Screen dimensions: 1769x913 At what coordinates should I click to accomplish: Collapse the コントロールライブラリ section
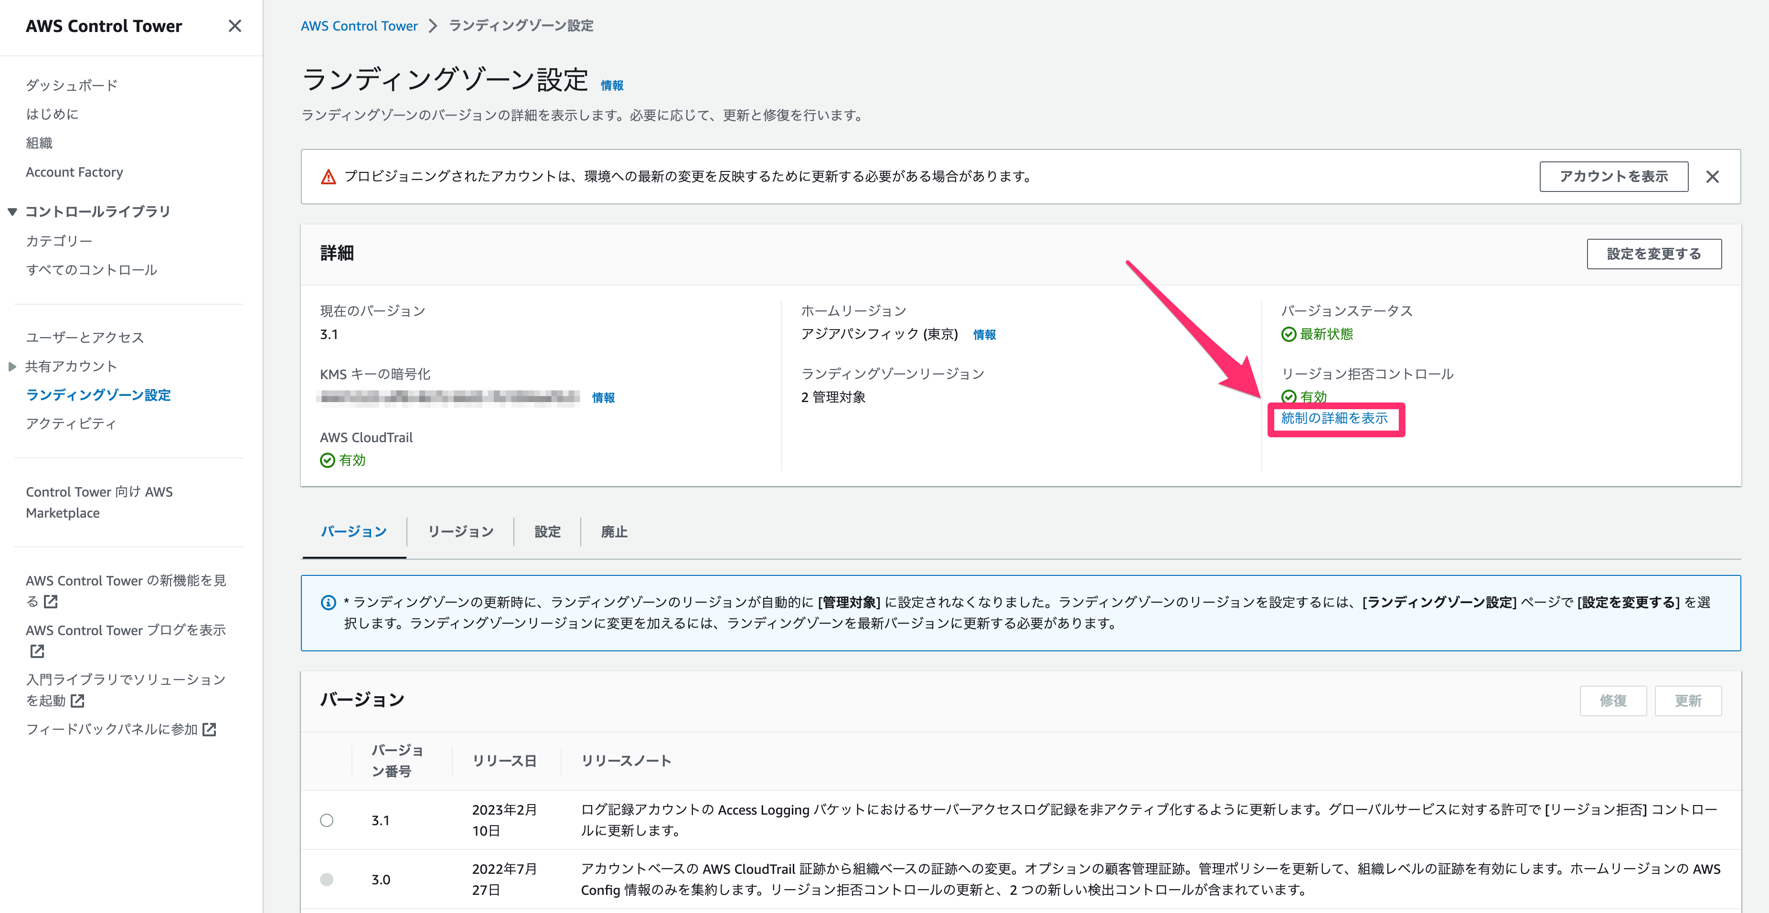[12, 212]
